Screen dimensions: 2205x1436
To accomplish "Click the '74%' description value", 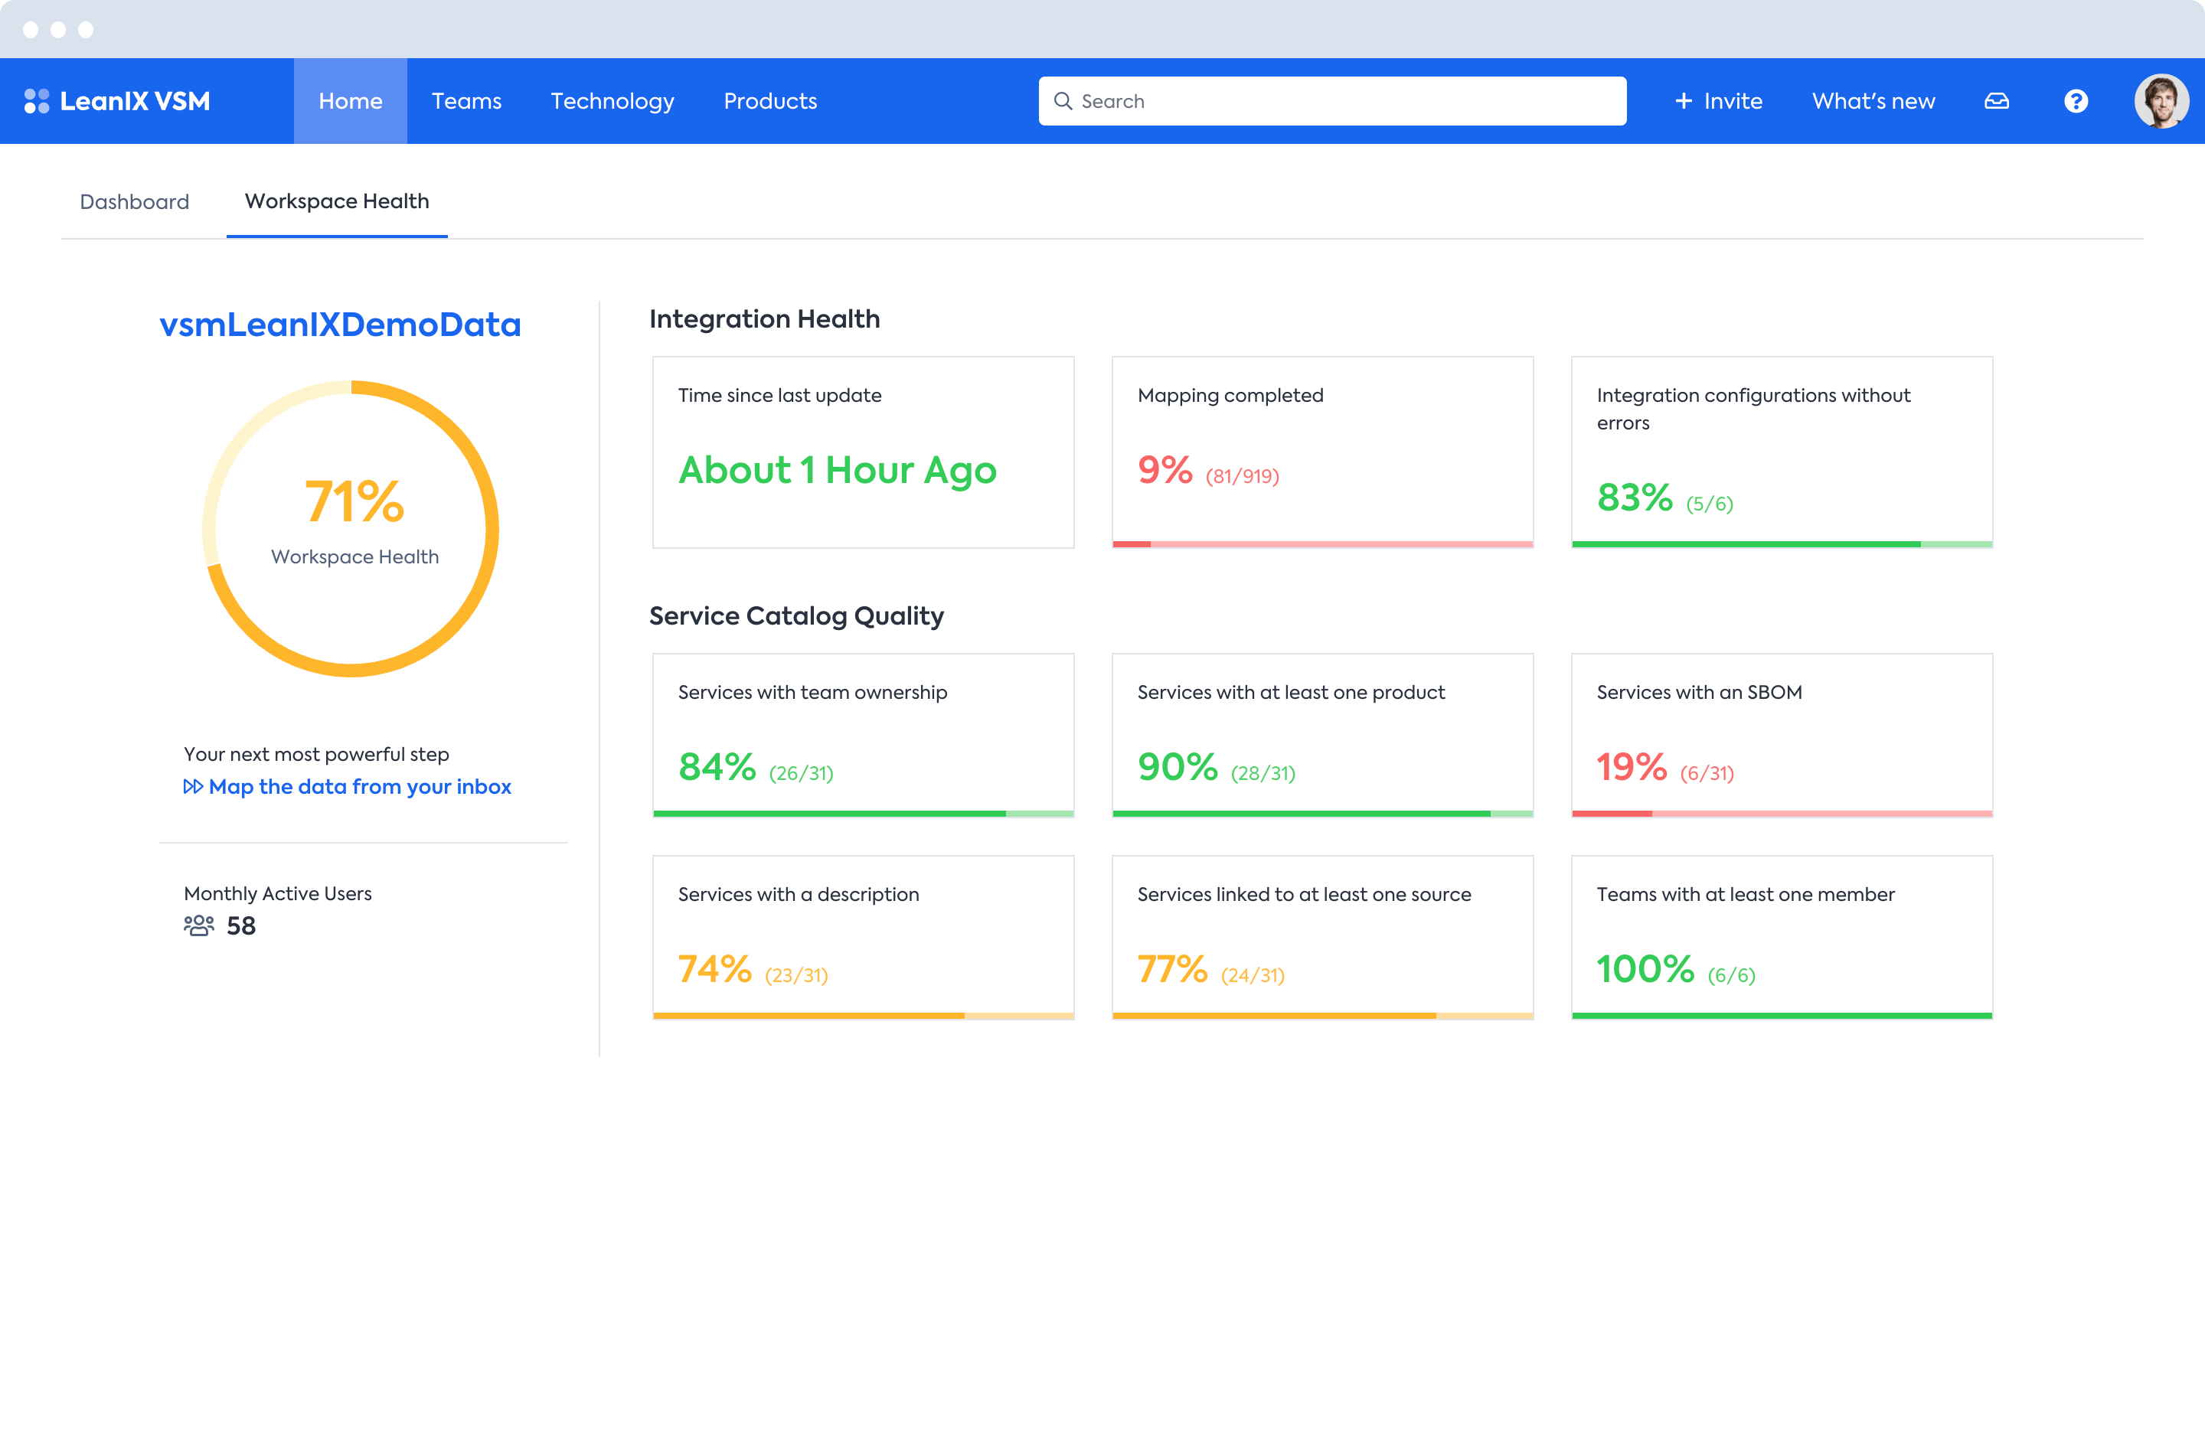I will click(x=714, y=969).
